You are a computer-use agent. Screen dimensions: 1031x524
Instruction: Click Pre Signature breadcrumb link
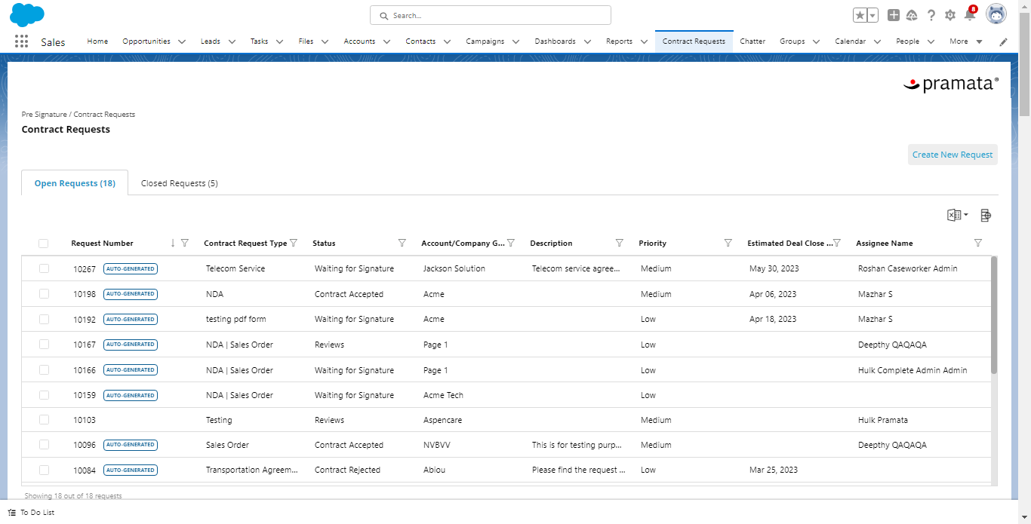pos(44,115)
